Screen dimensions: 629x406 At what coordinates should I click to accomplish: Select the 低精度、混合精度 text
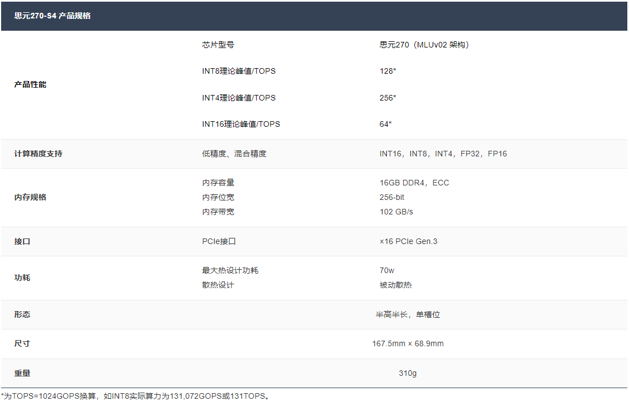(234, 154)
